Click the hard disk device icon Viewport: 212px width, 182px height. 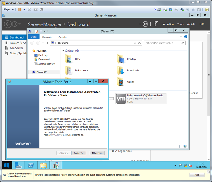pyautogui.click(x=159, y=10)
